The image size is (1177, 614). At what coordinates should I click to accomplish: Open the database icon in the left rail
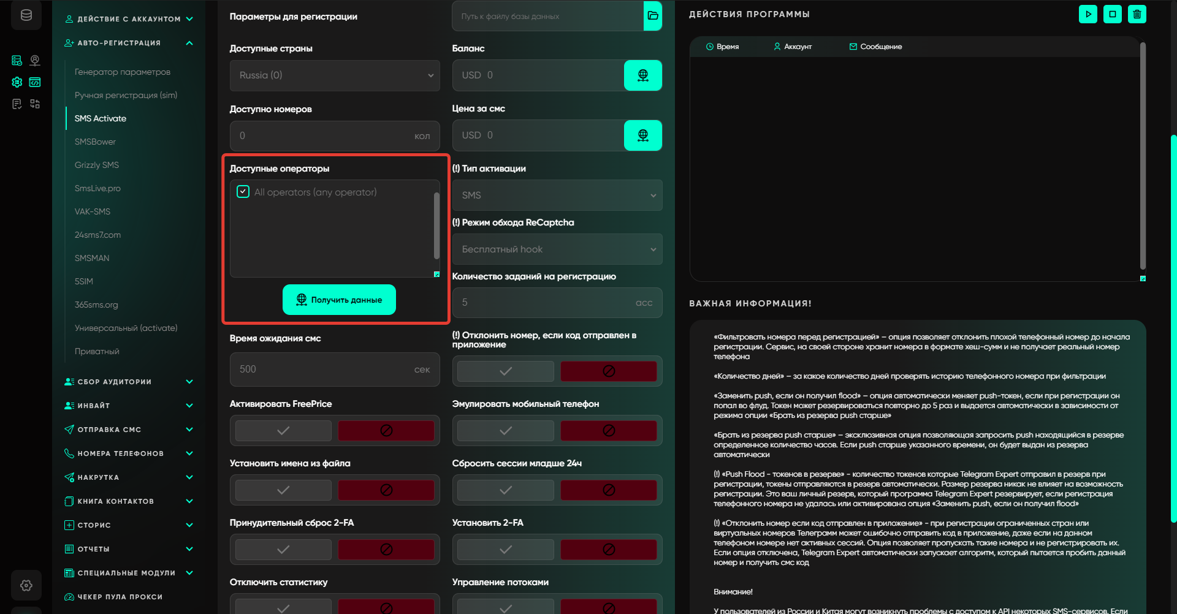point(26,15)
